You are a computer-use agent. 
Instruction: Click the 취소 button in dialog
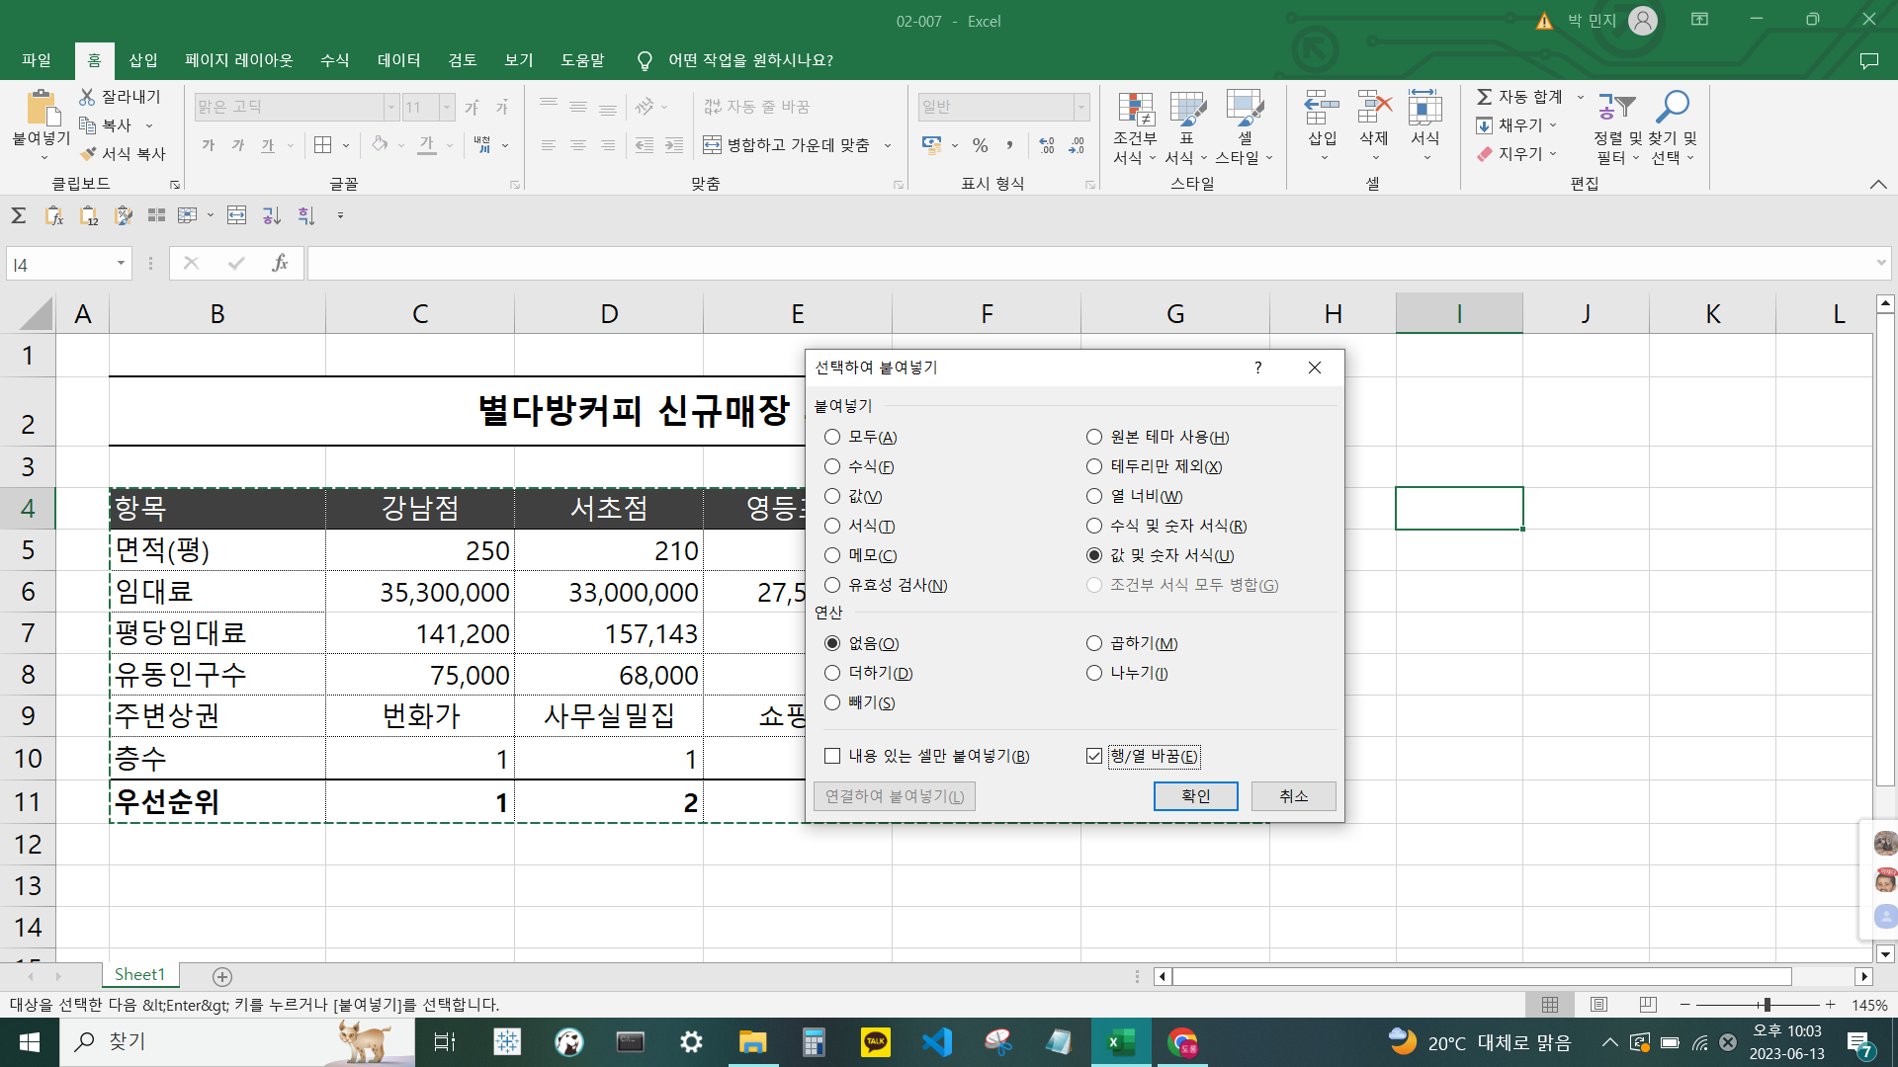point(1293,796)
